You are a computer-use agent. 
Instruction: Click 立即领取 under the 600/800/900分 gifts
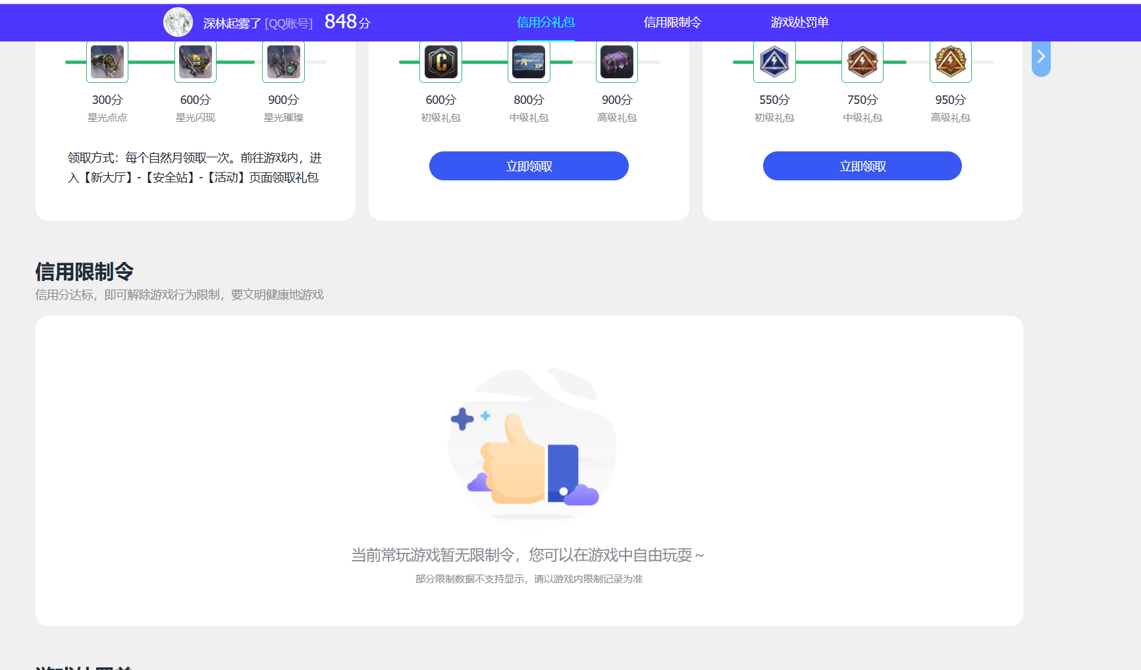[529, 166]
